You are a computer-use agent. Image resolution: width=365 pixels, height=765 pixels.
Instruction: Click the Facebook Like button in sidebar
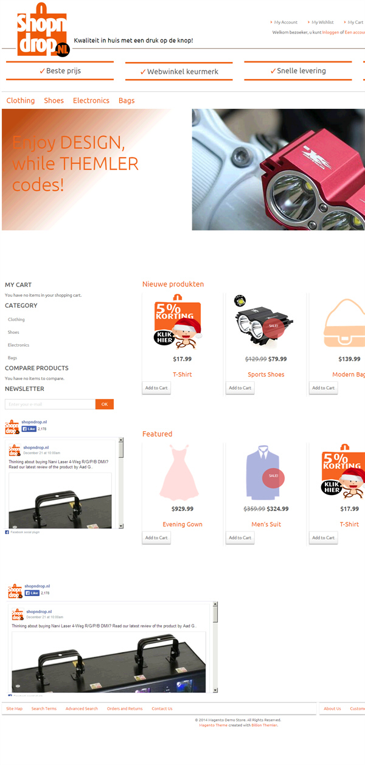click(x=29, y=429)
